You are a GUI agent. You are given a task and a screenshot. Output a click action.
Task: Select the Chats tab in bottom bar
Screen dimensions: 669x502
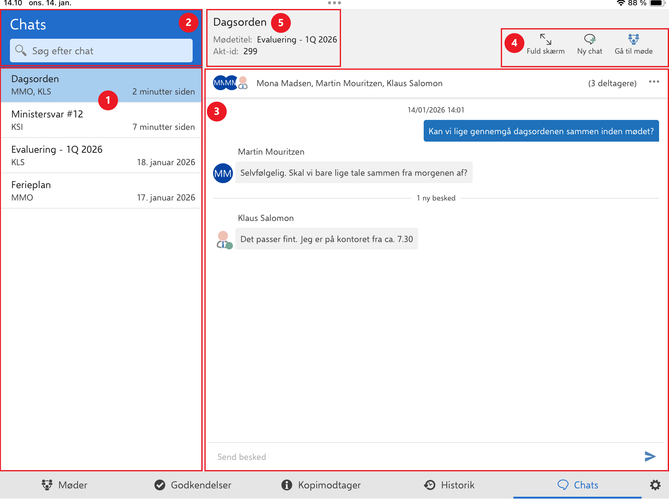click(578, 485)
